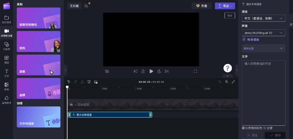Click the timeline playhead marker
This screenshot has height=139, width=293.
tap(67, 87)
